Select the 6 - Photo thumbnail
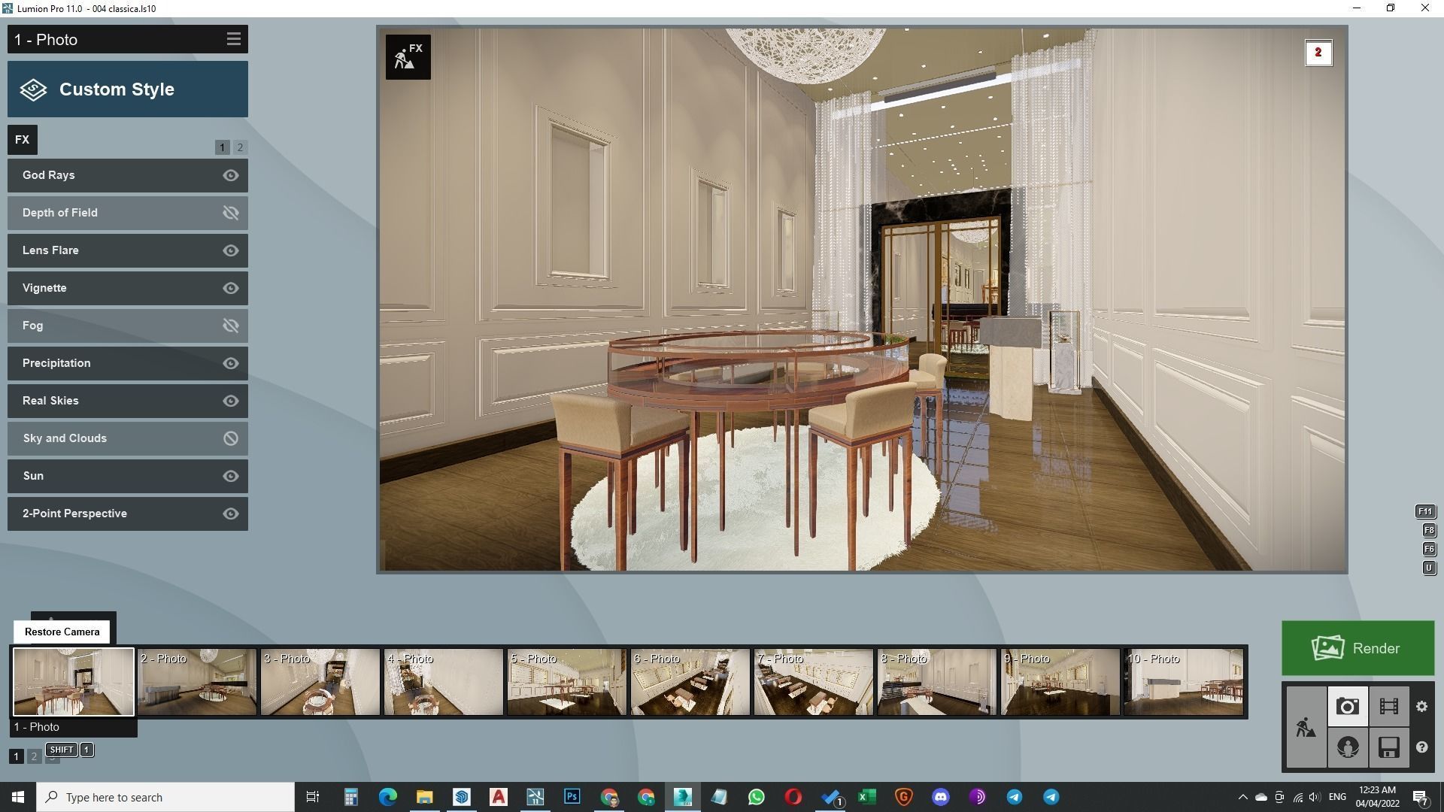 pos(690,682)
